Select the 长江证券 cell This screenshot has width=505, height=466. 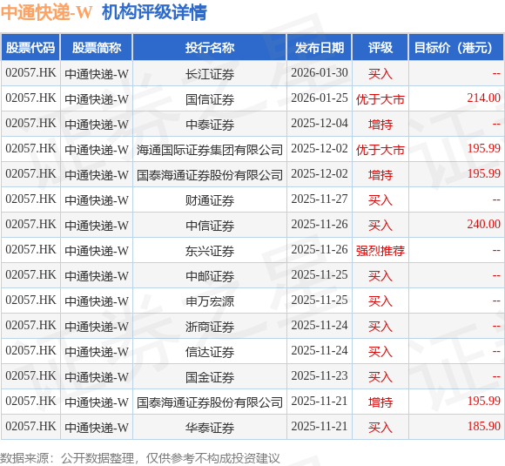point(210,74)
